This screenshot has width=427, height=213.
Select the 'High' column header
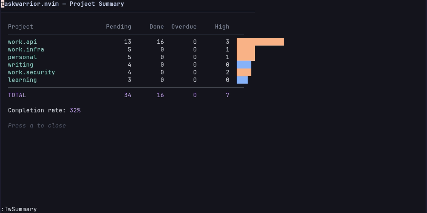point(222,27)
